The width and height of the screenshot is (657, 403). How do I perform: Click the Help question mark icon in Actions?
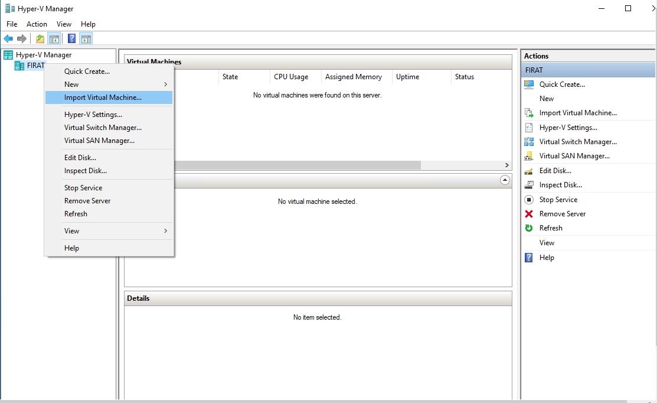529,258
